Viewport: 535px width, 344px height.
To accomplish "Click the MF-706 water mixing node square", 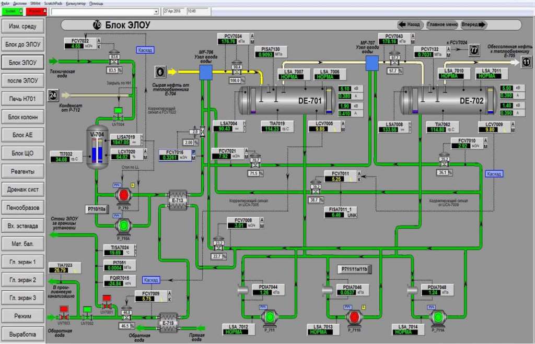I will [206, 72].
